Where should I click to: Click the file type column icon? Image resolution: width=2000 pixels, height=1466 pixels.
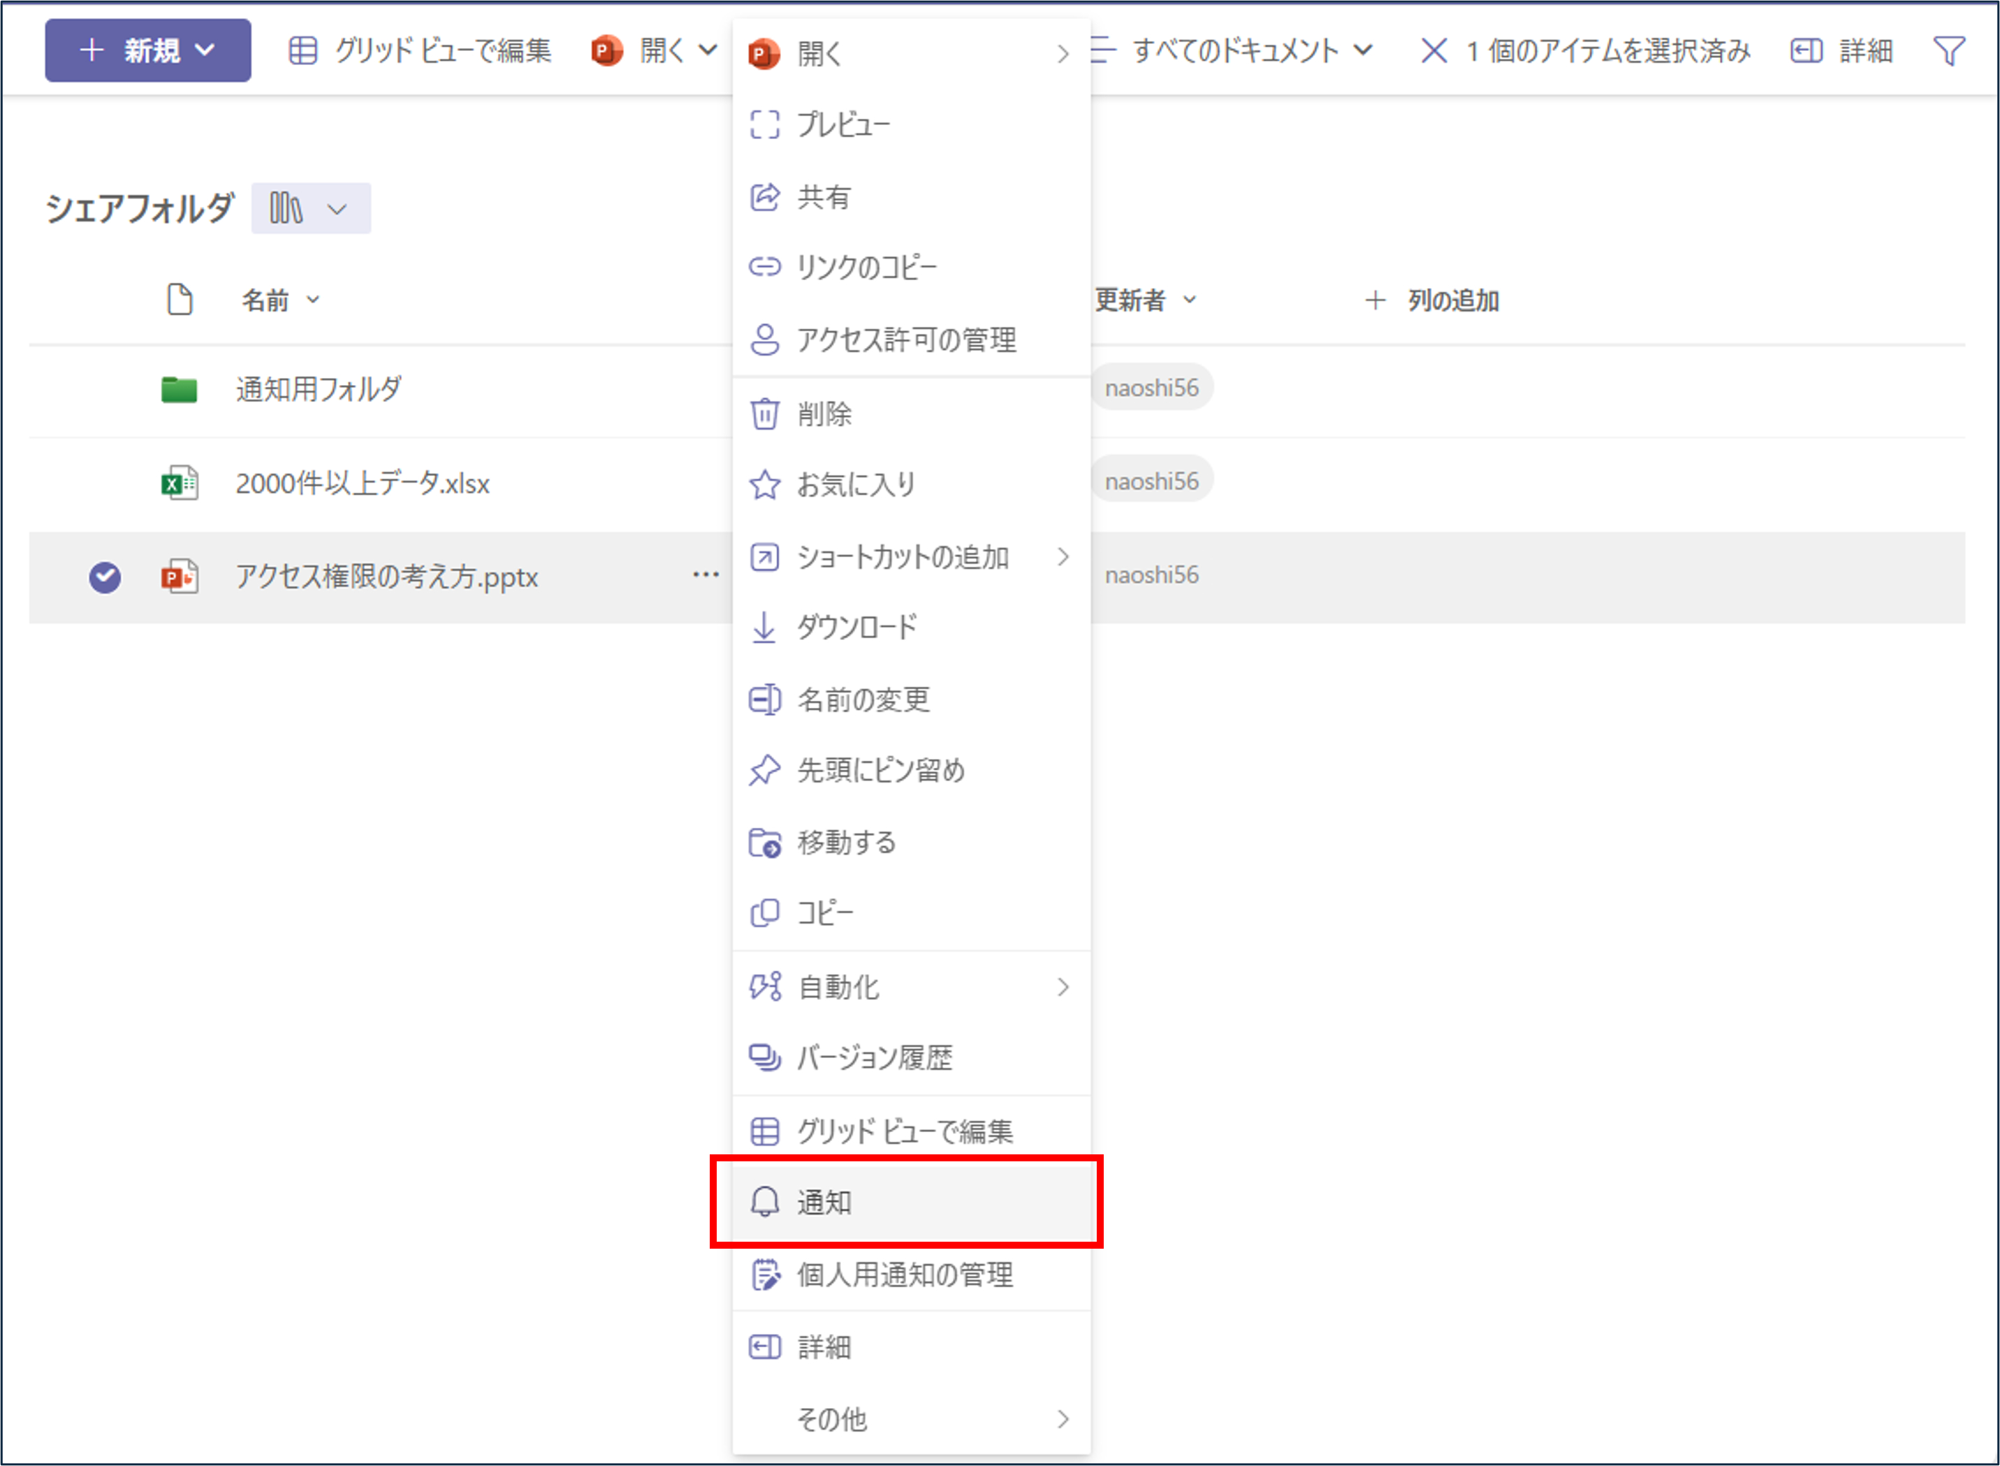point(180,300)
